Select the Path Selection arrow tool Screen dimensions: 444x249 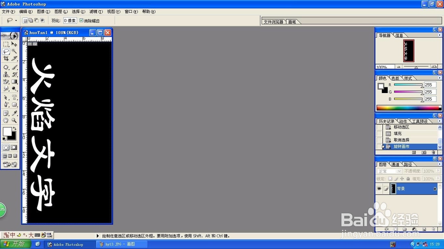point(6,97)
